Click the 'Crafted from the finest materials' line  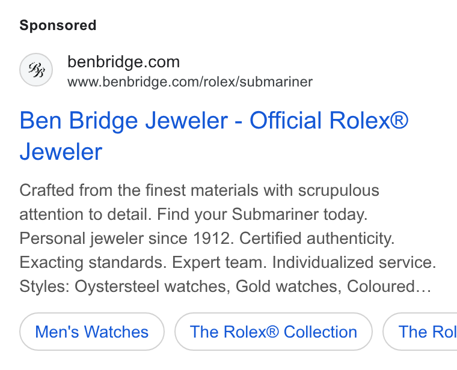[x=200, y=190]
